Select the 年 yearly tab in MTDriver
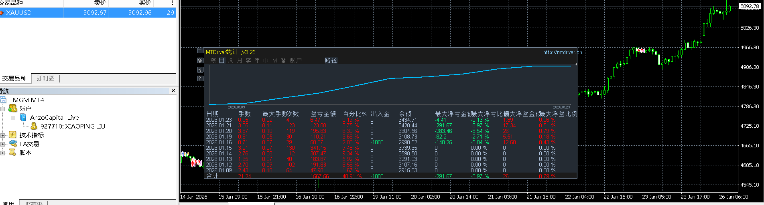This screenshot has height=205, width=764. (x=257, y=60)
